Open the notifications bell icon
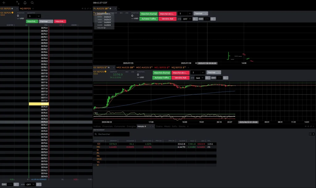 tap(25, 2)
